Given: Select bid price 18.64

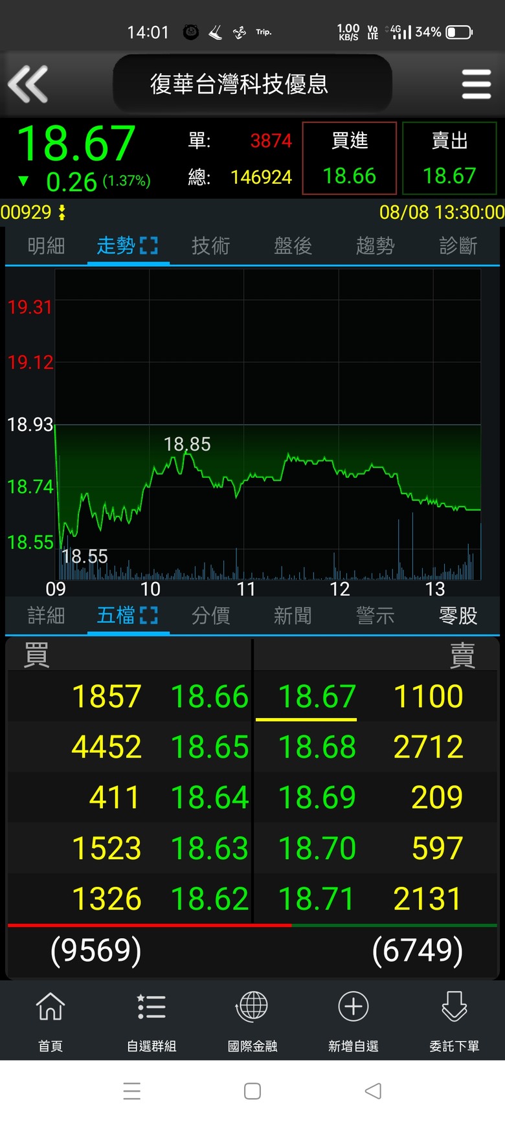Looking at the screenshot, I should [209, 798].
